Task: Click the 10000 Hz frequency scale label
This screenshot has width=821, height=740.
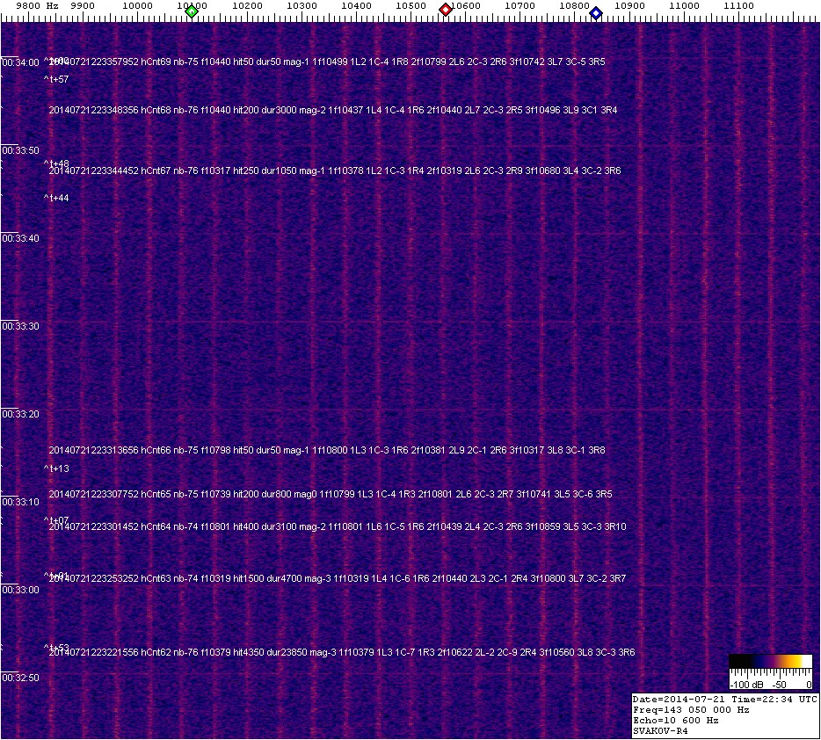Action: coord(137,6)
